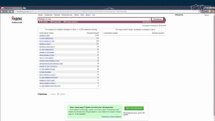Go back with the browser back arrow
Viewport: 215px width, 121px height.
pos(2,11)
